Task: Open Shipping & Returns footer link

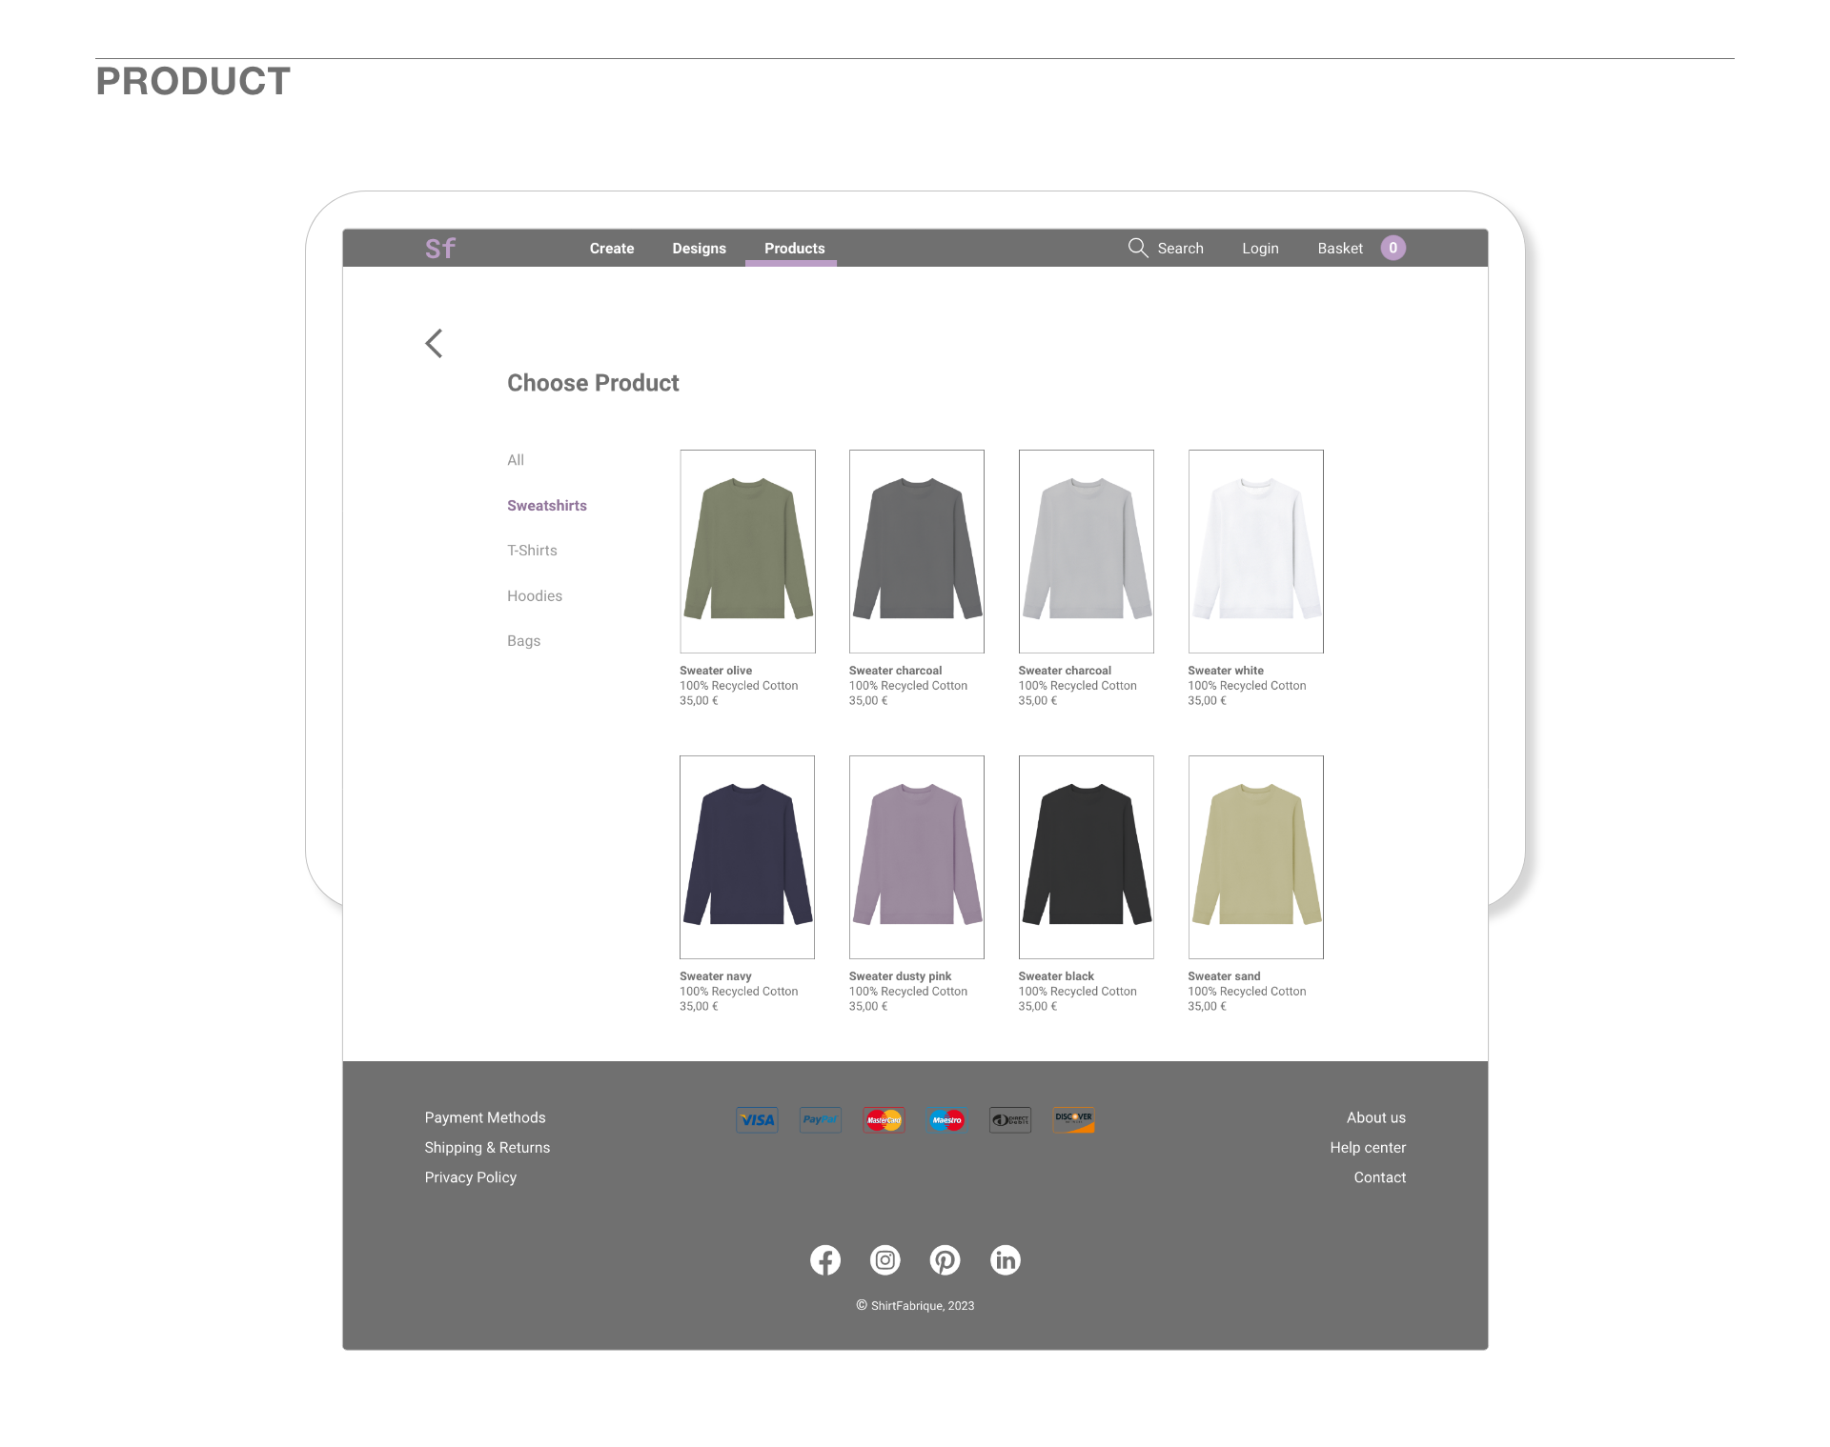Action: (x=487, y=1148)
